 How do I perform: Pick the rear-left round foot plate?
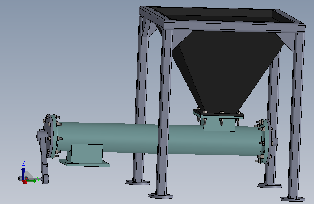point(138,183)
